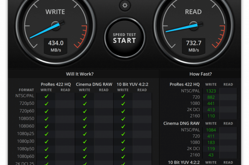Click ProRes 422 HQ write checkmark for 1080p25
This screenshot has width=249, height=165.
tap(46, 134)
